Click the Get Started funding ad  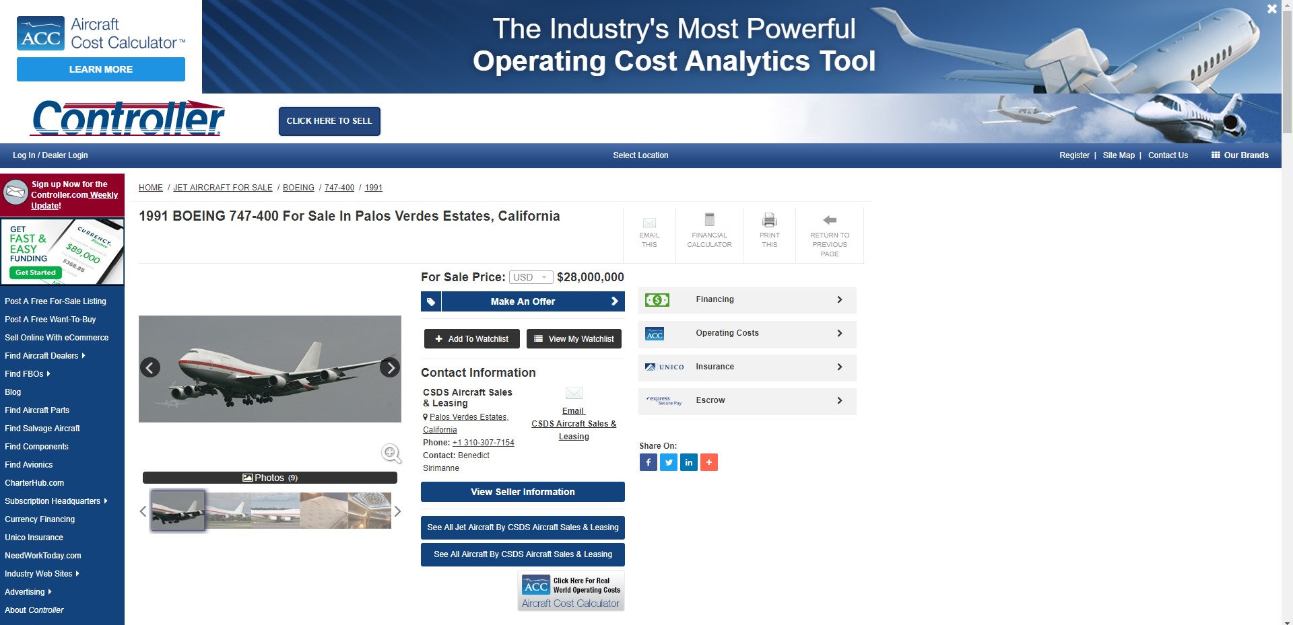coord(36,272)
